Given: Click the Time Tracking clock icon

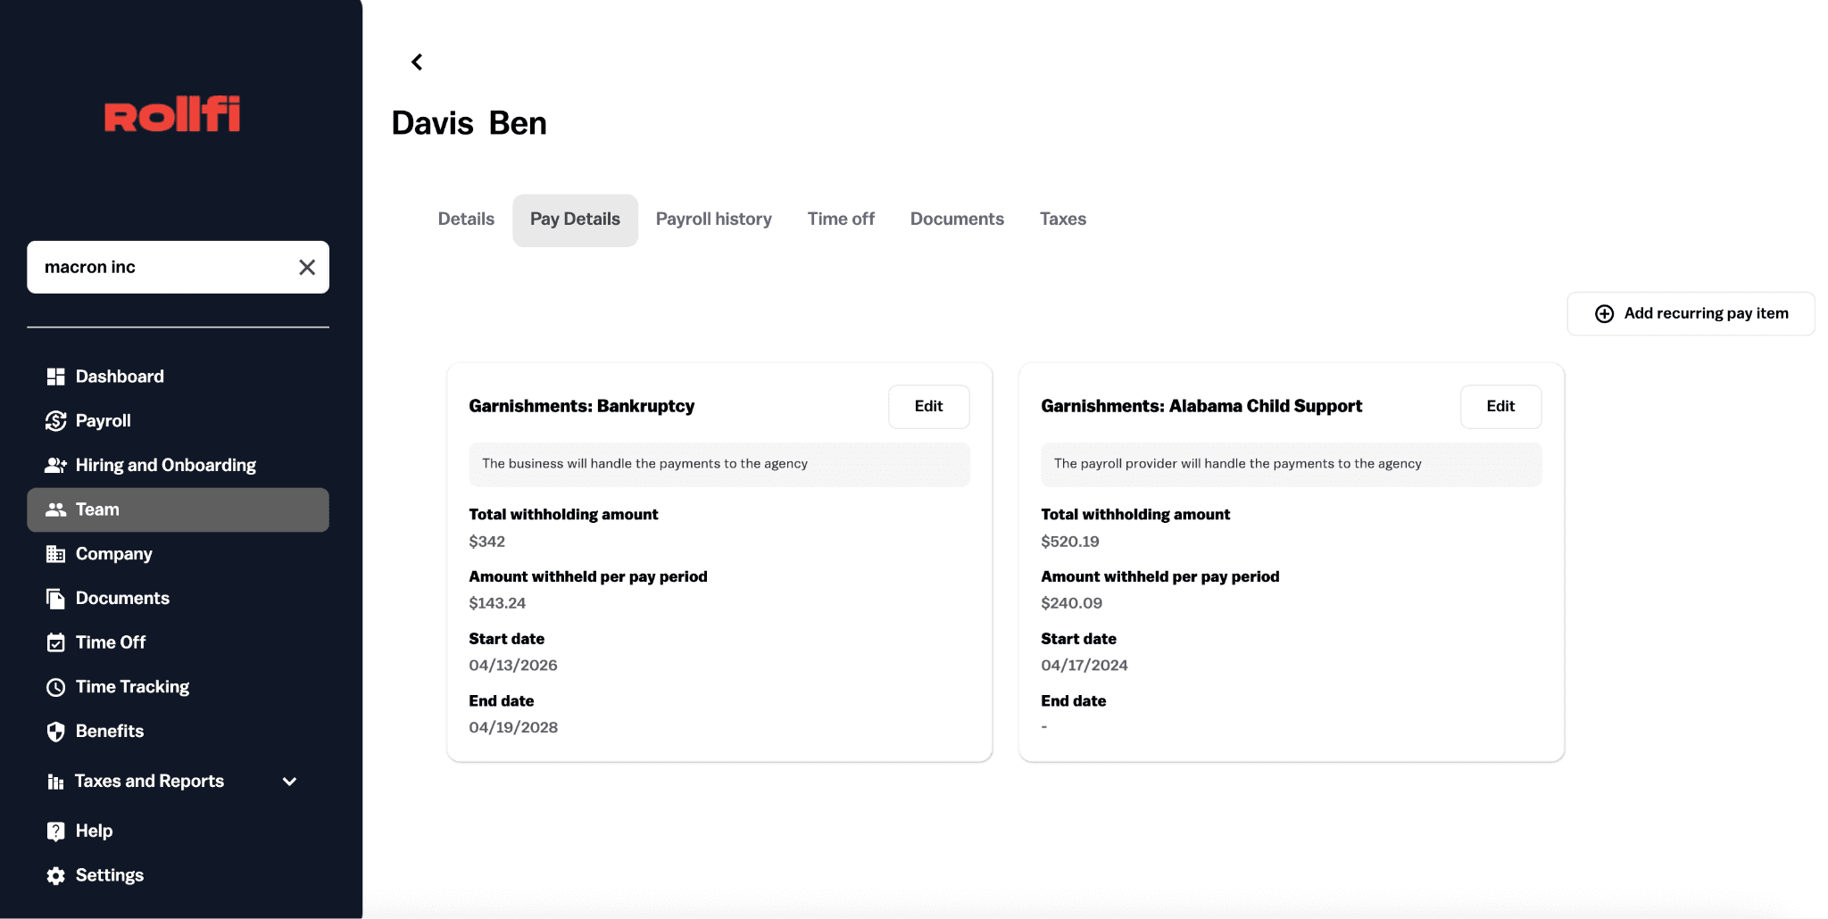Looking at the screenshot, I should pyautogui.click(x=55, y=687).
